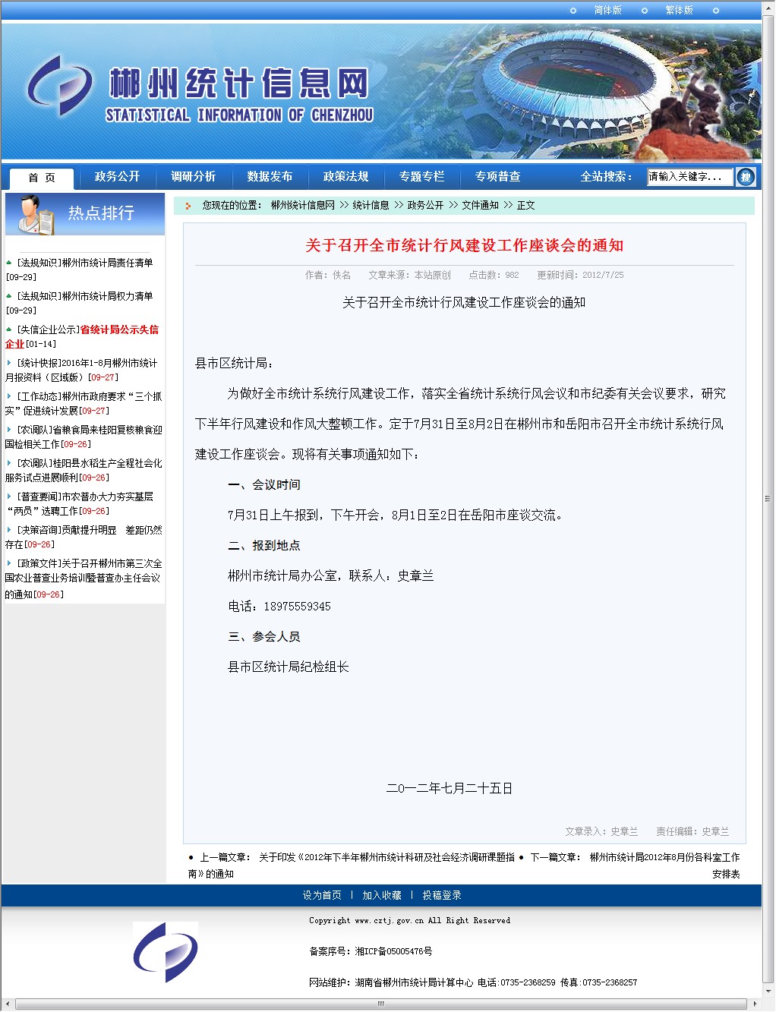The height and width of the screenshot is (1012, 776).
Task: Click the vertical scrollbar down arrow
Action: 768,991
